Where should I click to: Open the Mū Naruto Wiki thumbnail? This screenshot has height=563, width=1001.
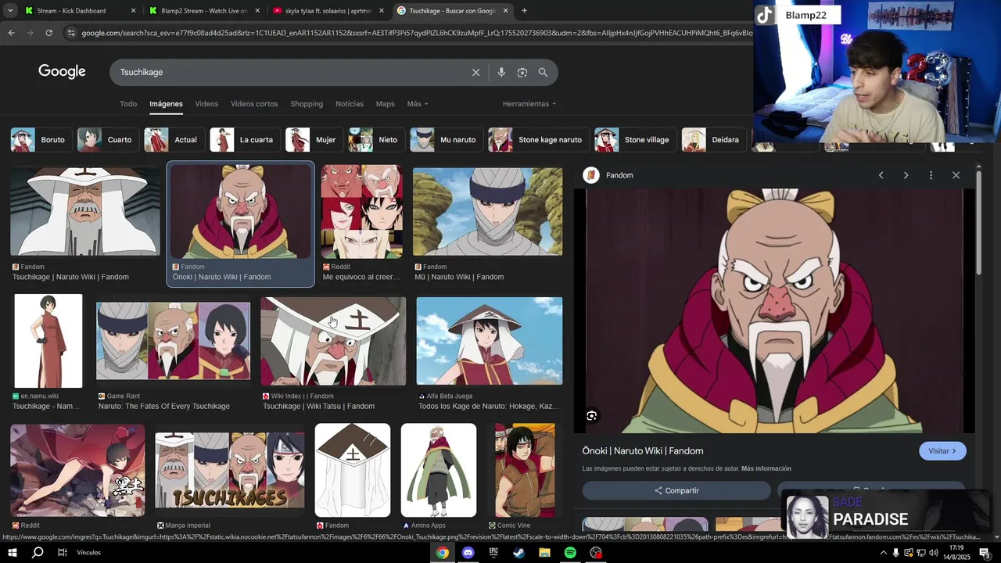[487, 211]
